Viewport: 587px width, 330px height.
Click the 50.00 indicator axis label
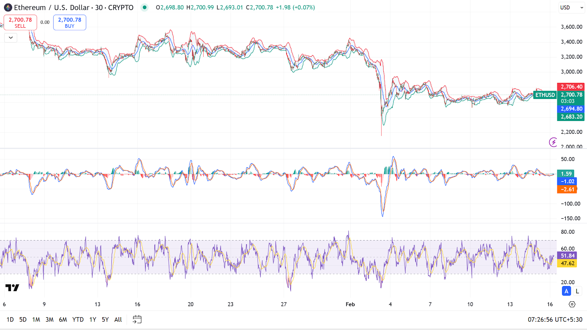click(x=568, y=159)
